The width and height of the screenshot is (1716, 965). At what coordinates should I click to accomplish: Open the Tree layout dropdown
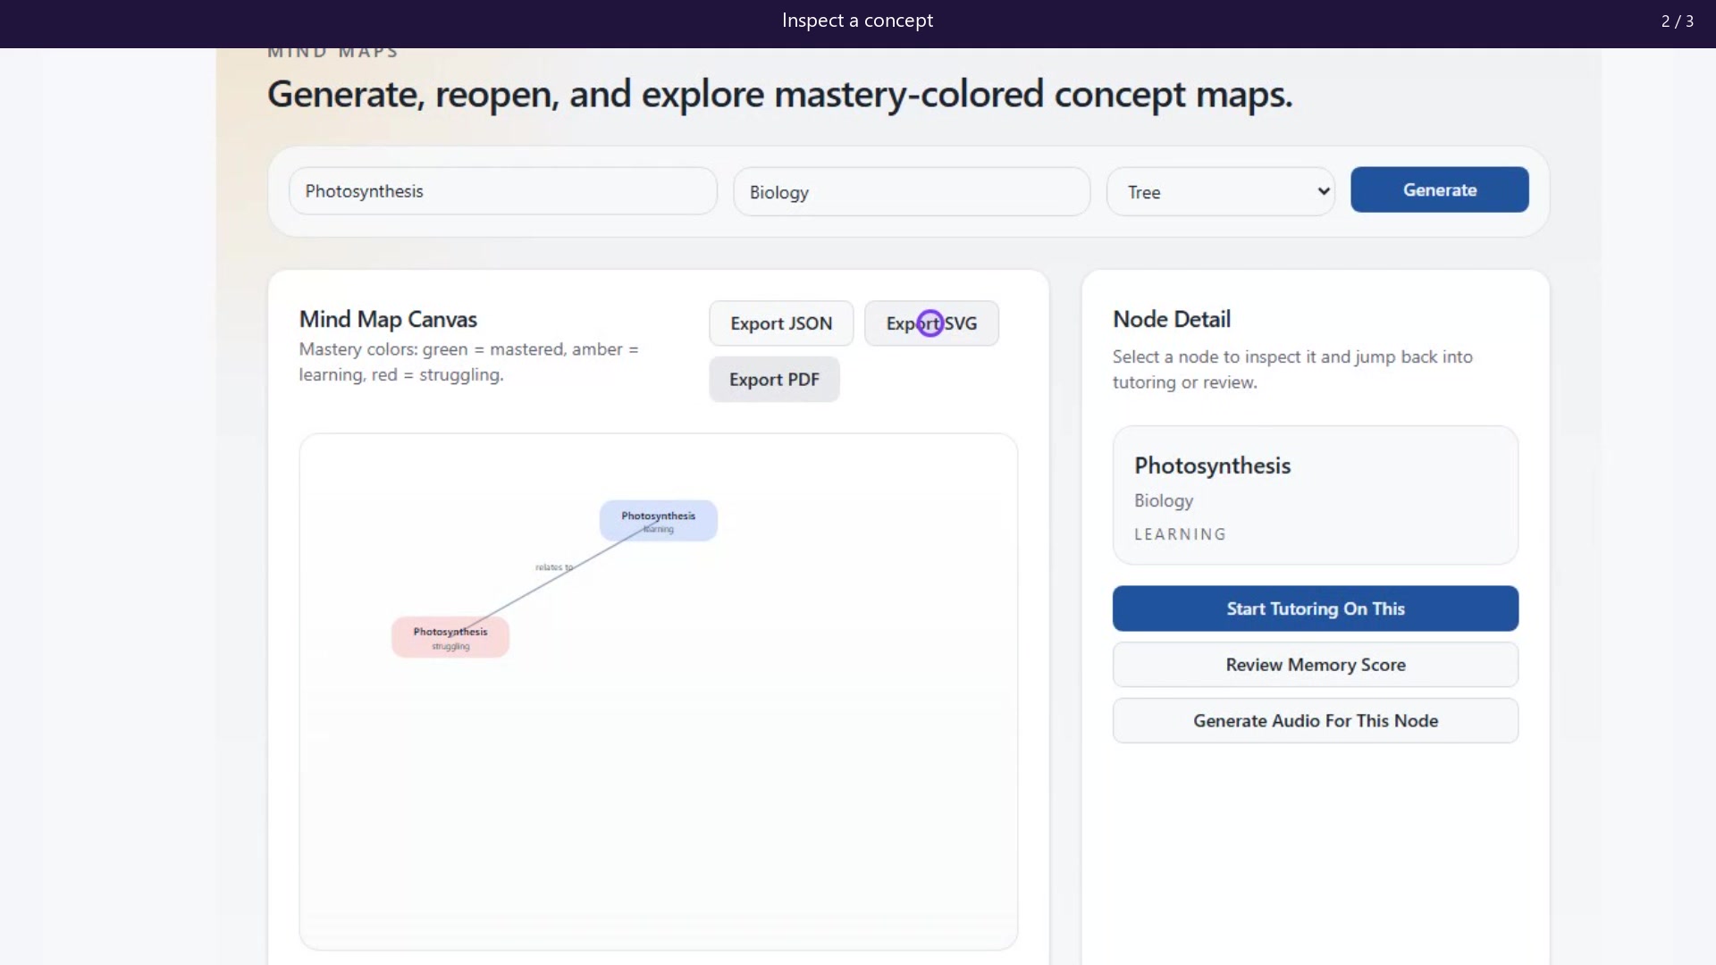tap(1220, 192)
